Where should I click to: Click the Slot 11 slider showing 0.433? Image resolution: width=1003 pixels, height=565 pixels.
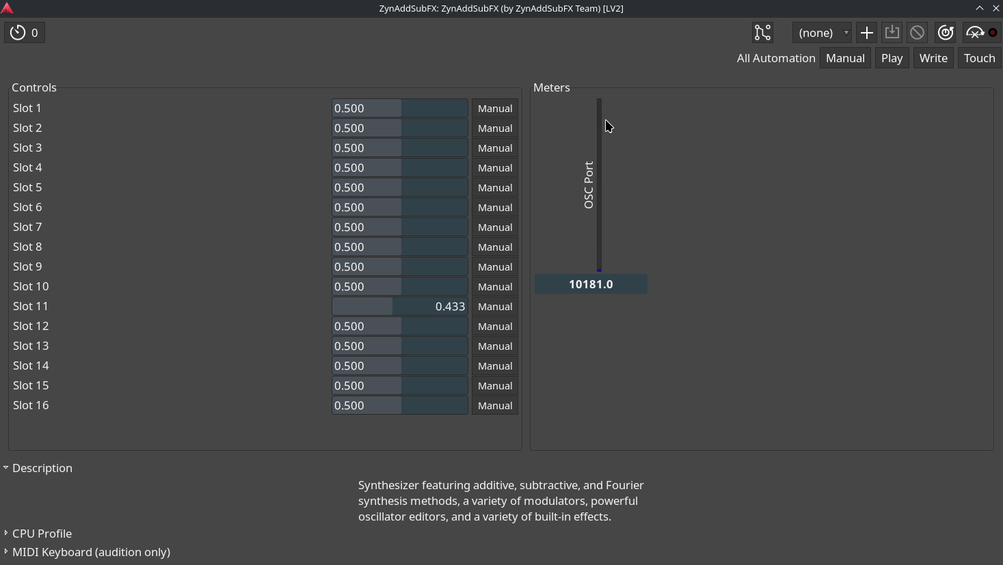tap(400, 307)
